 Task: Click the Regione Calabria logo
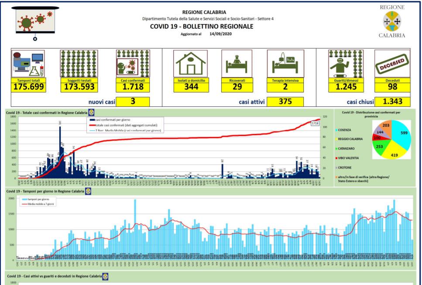tap(392, 21)
